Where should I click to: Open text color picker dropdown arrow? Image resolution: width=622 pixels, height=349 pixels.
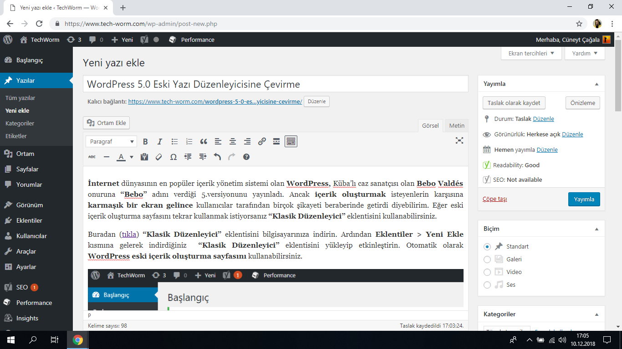[x=132, y=157]
